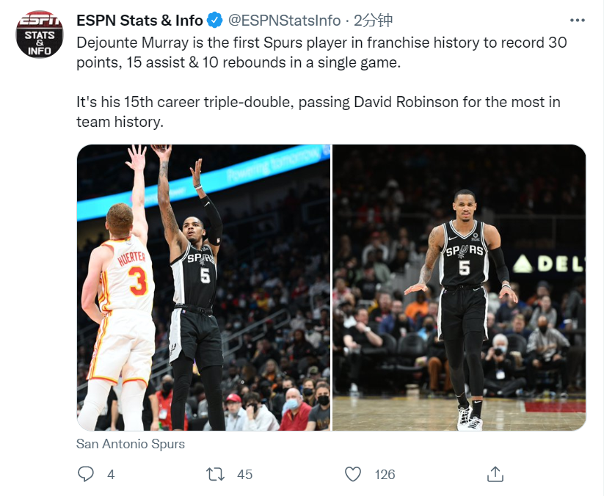The image size is (604, 496).
Task: Click the San Antonio Spurs photo tag
Action: [131, 444]
